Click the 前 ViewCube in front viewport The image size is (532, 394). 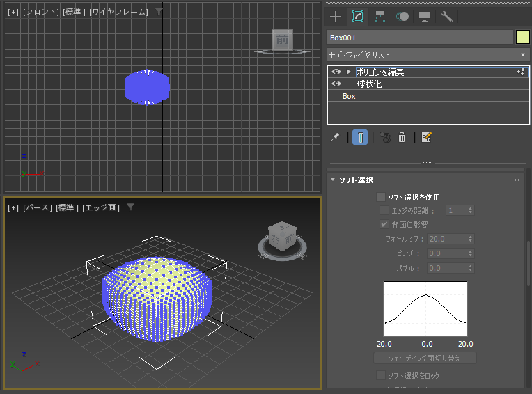coord(282,40)
